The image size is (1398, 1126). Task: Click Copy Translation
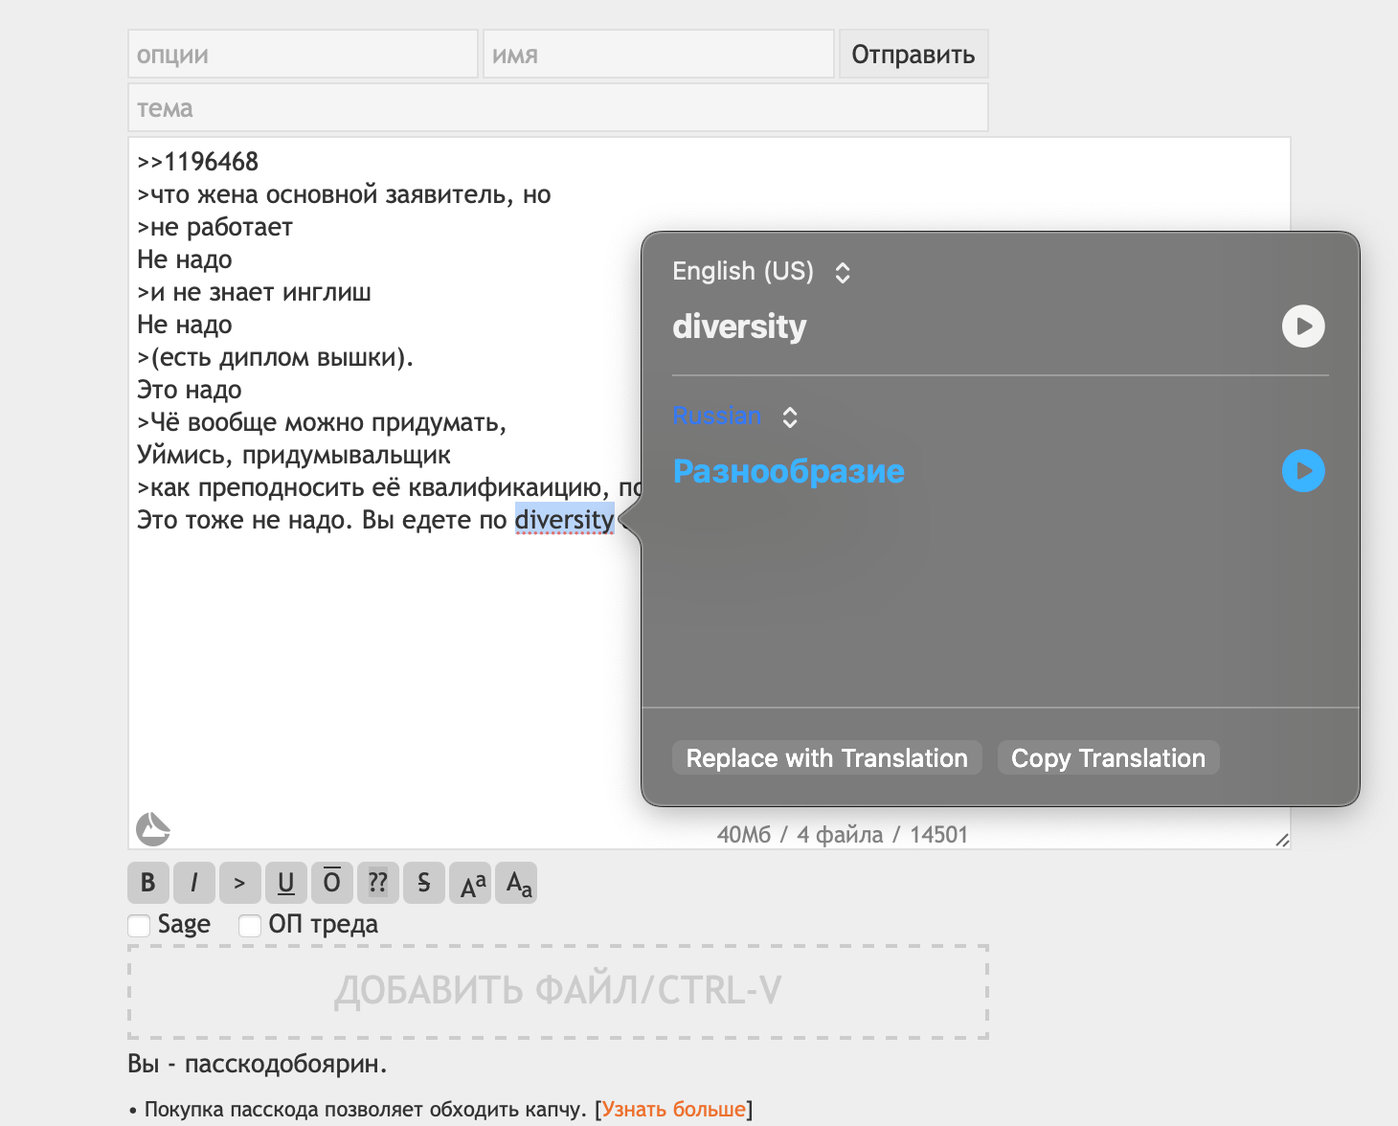tap(1109, 758)
